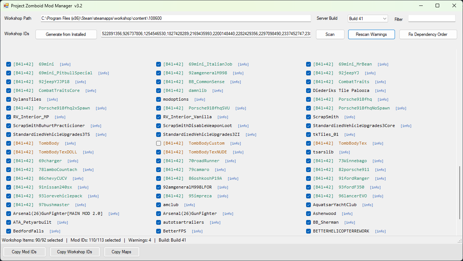Click Rescan Warnings button

tap(371, 34)
